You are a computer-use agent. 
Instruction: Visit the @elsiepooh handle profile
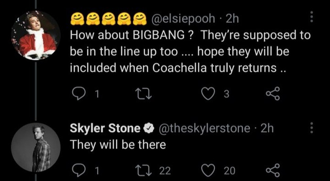[182, 20]
